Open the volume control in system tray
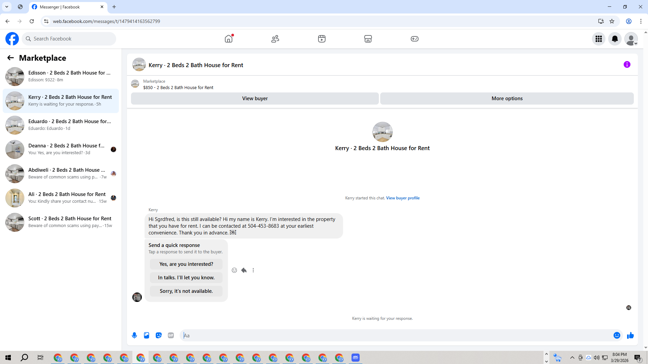The width and height of the screenshot is (648, 364). 597,358
